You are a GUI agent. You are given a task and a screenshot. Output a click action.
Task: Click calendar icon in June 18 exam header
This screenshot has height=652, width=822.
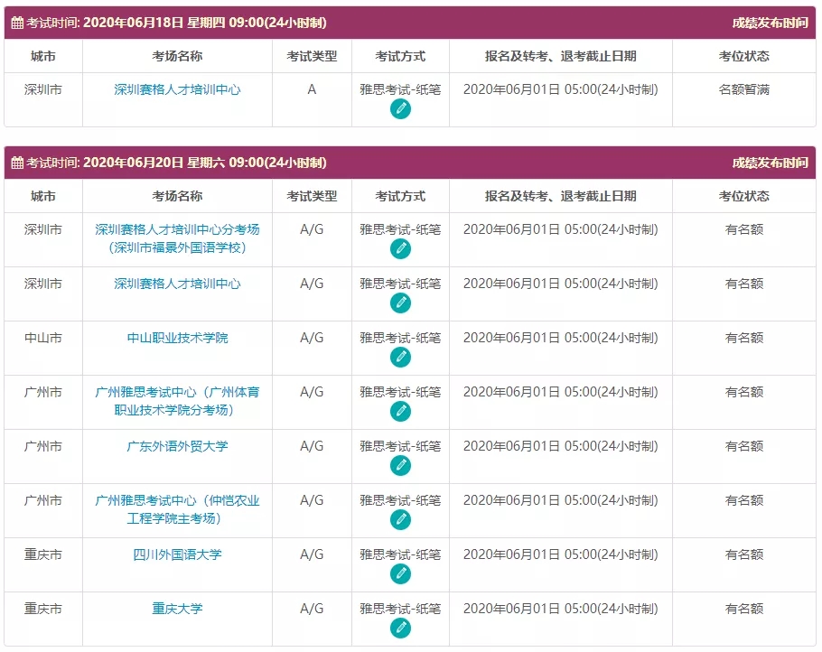tap(17, 23)
